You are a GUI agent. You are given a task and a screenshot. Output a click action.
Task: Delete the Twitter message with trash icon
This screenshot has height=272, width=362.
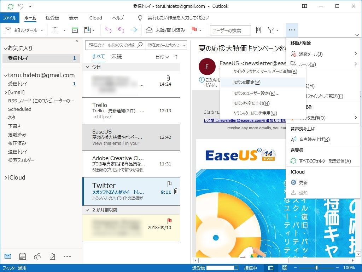click(176, 191)
